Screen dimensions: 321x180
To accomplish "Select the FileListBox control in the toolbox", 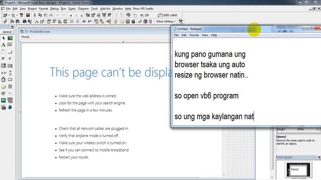I will [10, 86].
